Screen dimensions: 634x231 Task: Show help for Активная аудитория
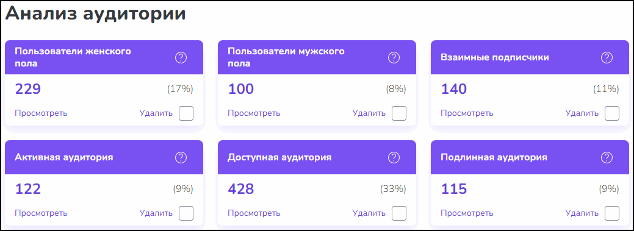tap(181, 157)
